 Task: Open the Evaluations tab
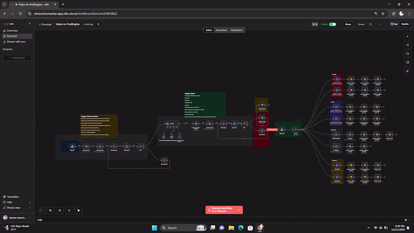point(237,30)
